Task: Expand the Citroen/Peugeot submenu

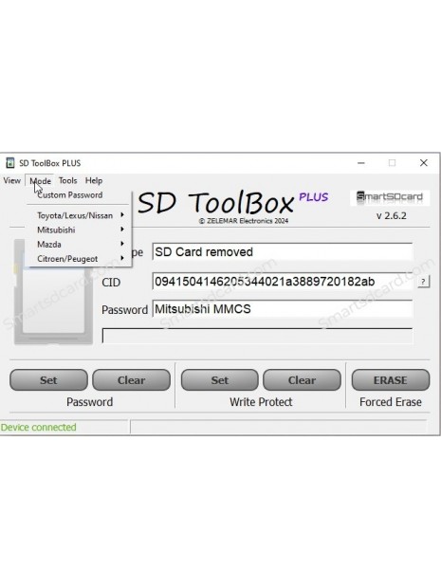Action: [x=79, y=259]
